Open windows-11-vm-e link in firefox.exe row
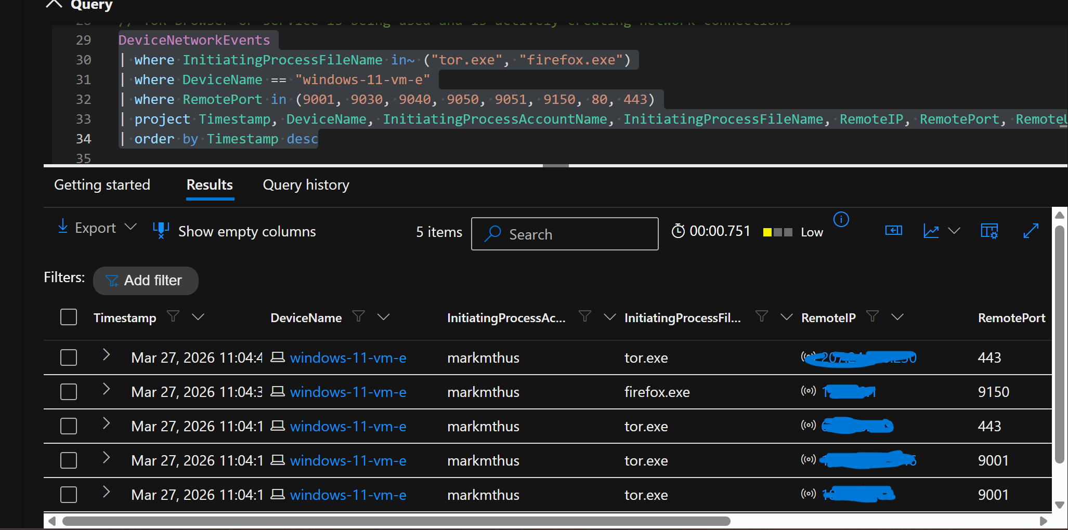Screen dimensions: 1068x530 coord(348,392)
